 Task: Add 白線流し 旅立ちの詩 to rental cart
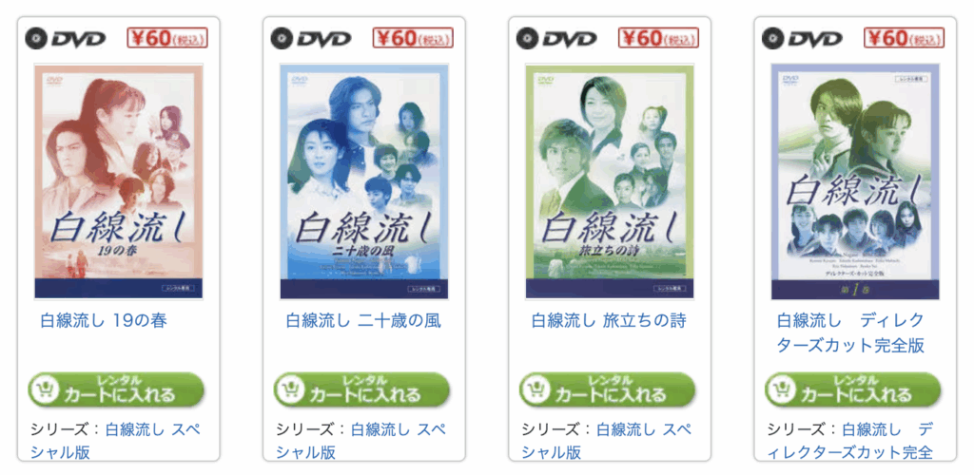tap(608, 389)
